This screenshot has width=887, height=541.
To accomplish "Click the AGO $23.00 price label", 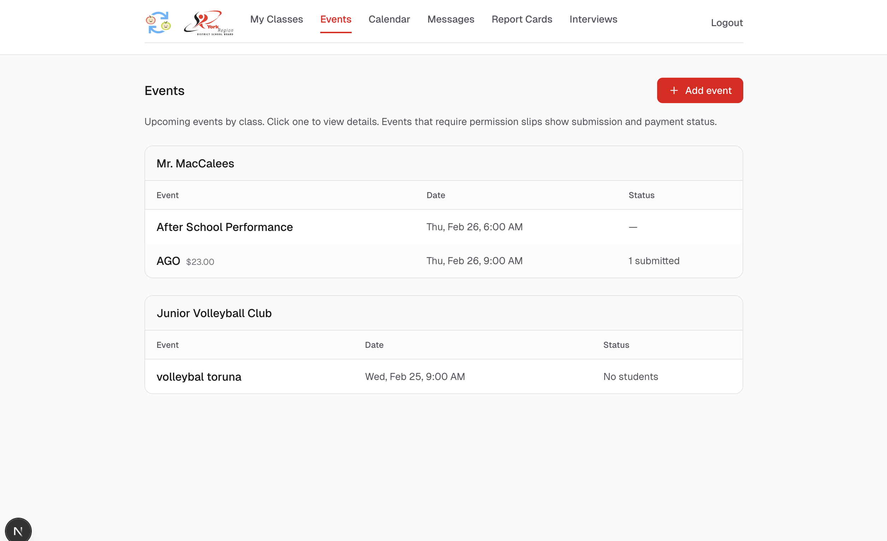I will pos(200,262).
